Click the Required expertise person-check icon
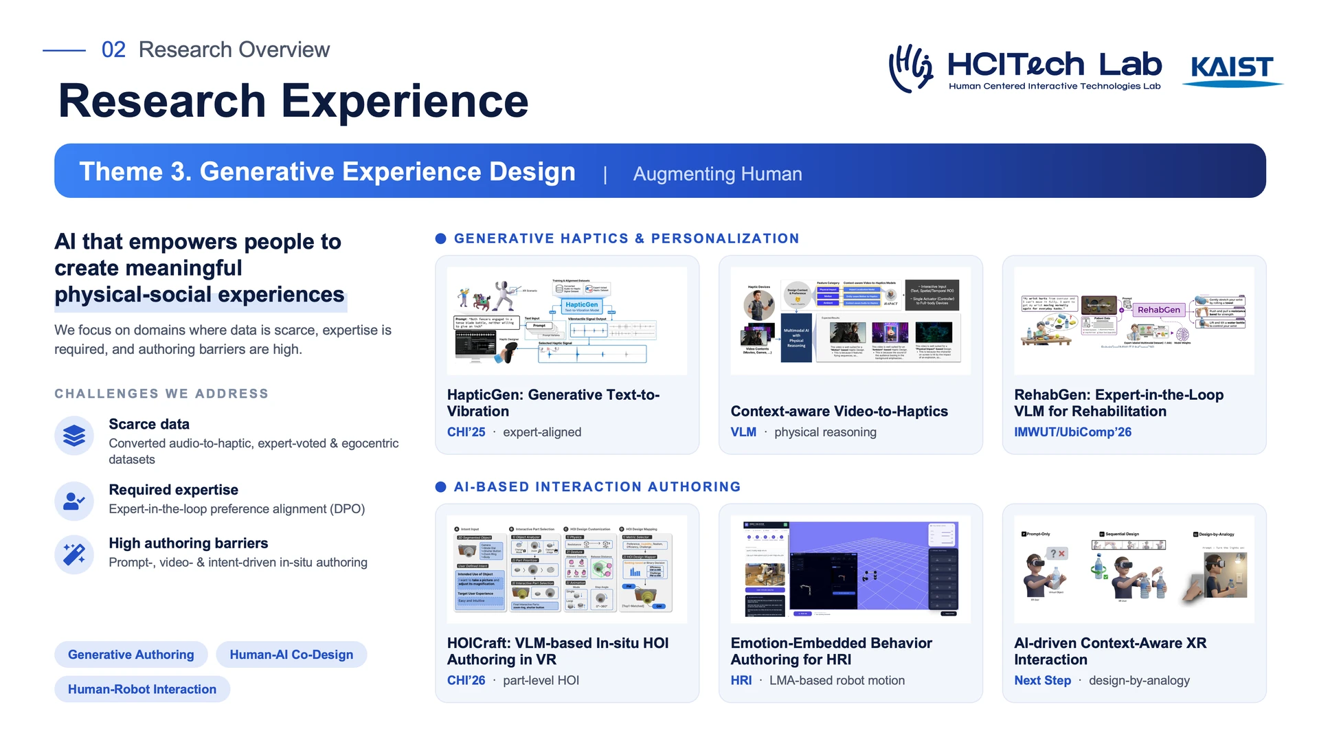 [74, 502]
